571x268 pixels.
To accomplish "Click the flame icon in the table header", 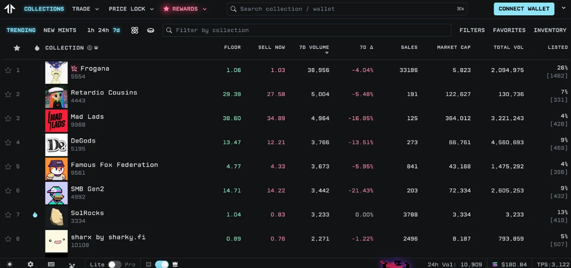I will [x=37, y=48].
